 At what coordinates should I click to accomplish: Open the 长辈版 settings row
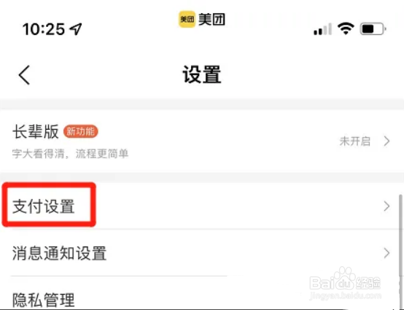point(202,142)
